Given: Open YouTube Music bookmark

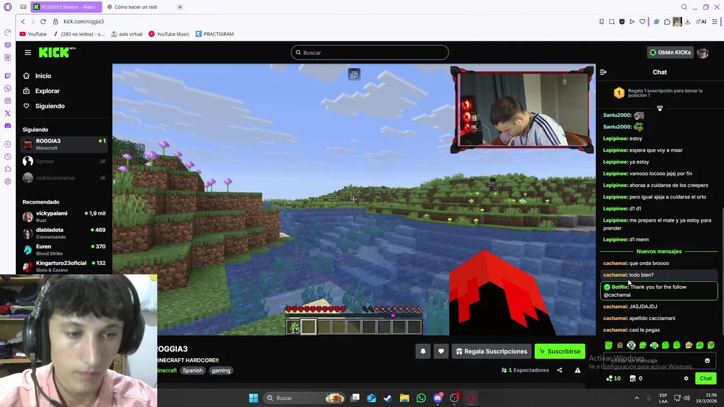Looking at the screenshot, I should coord(169,34).
